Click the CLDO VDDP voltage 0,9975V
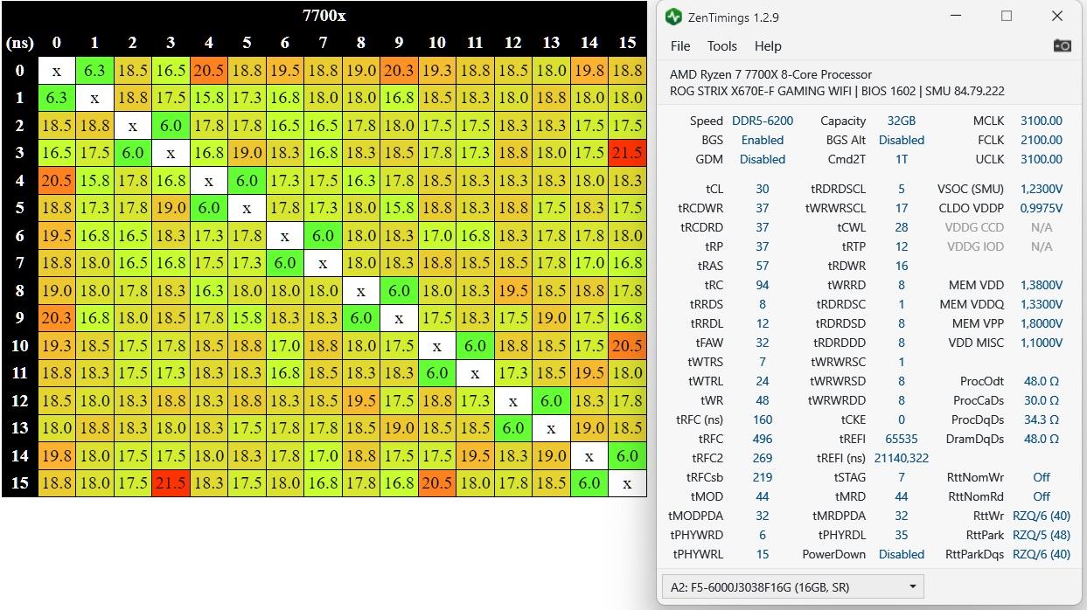 pyautogui.click(x=1042, y=208)
